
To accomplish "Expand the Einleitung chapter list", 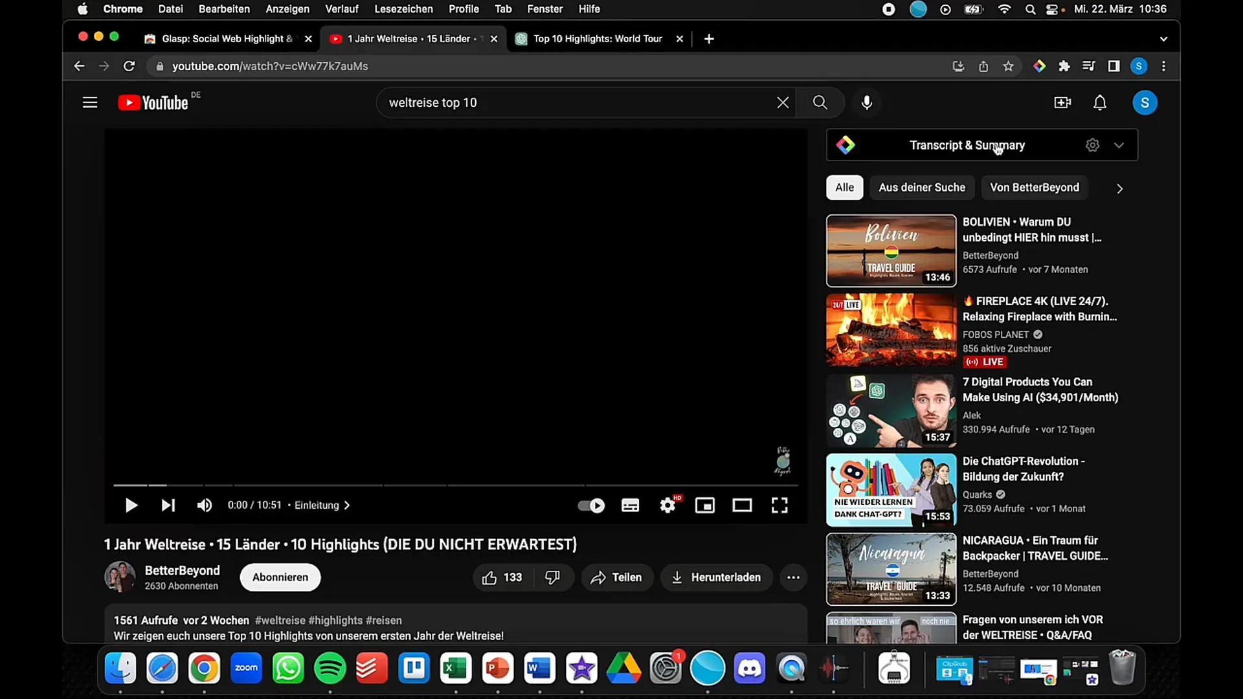I will (x=322, y=505).
